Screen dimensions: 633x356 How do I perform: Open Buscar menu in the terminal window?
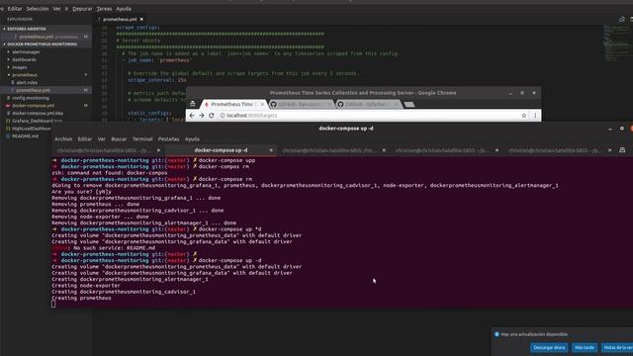119,138
